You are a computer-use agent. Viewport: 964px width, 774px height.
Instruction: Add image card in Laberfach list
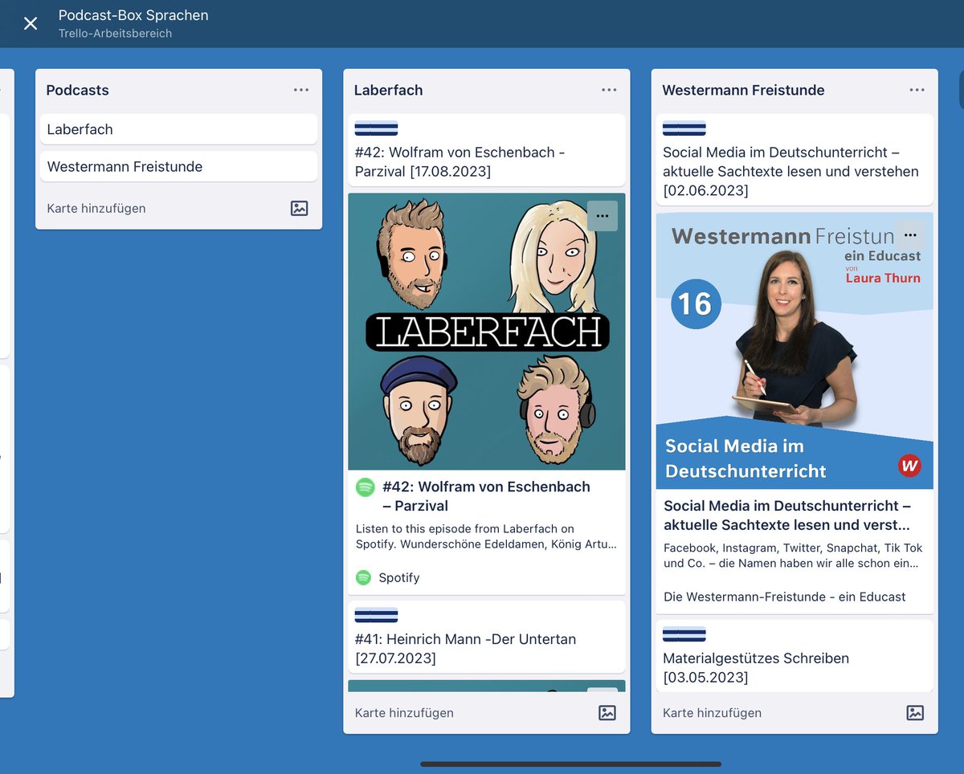[607, 712]
